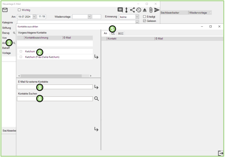Viewport: 225px width, 157px height.
Task: Switch to the BCC tab
Action: point(121,33)
